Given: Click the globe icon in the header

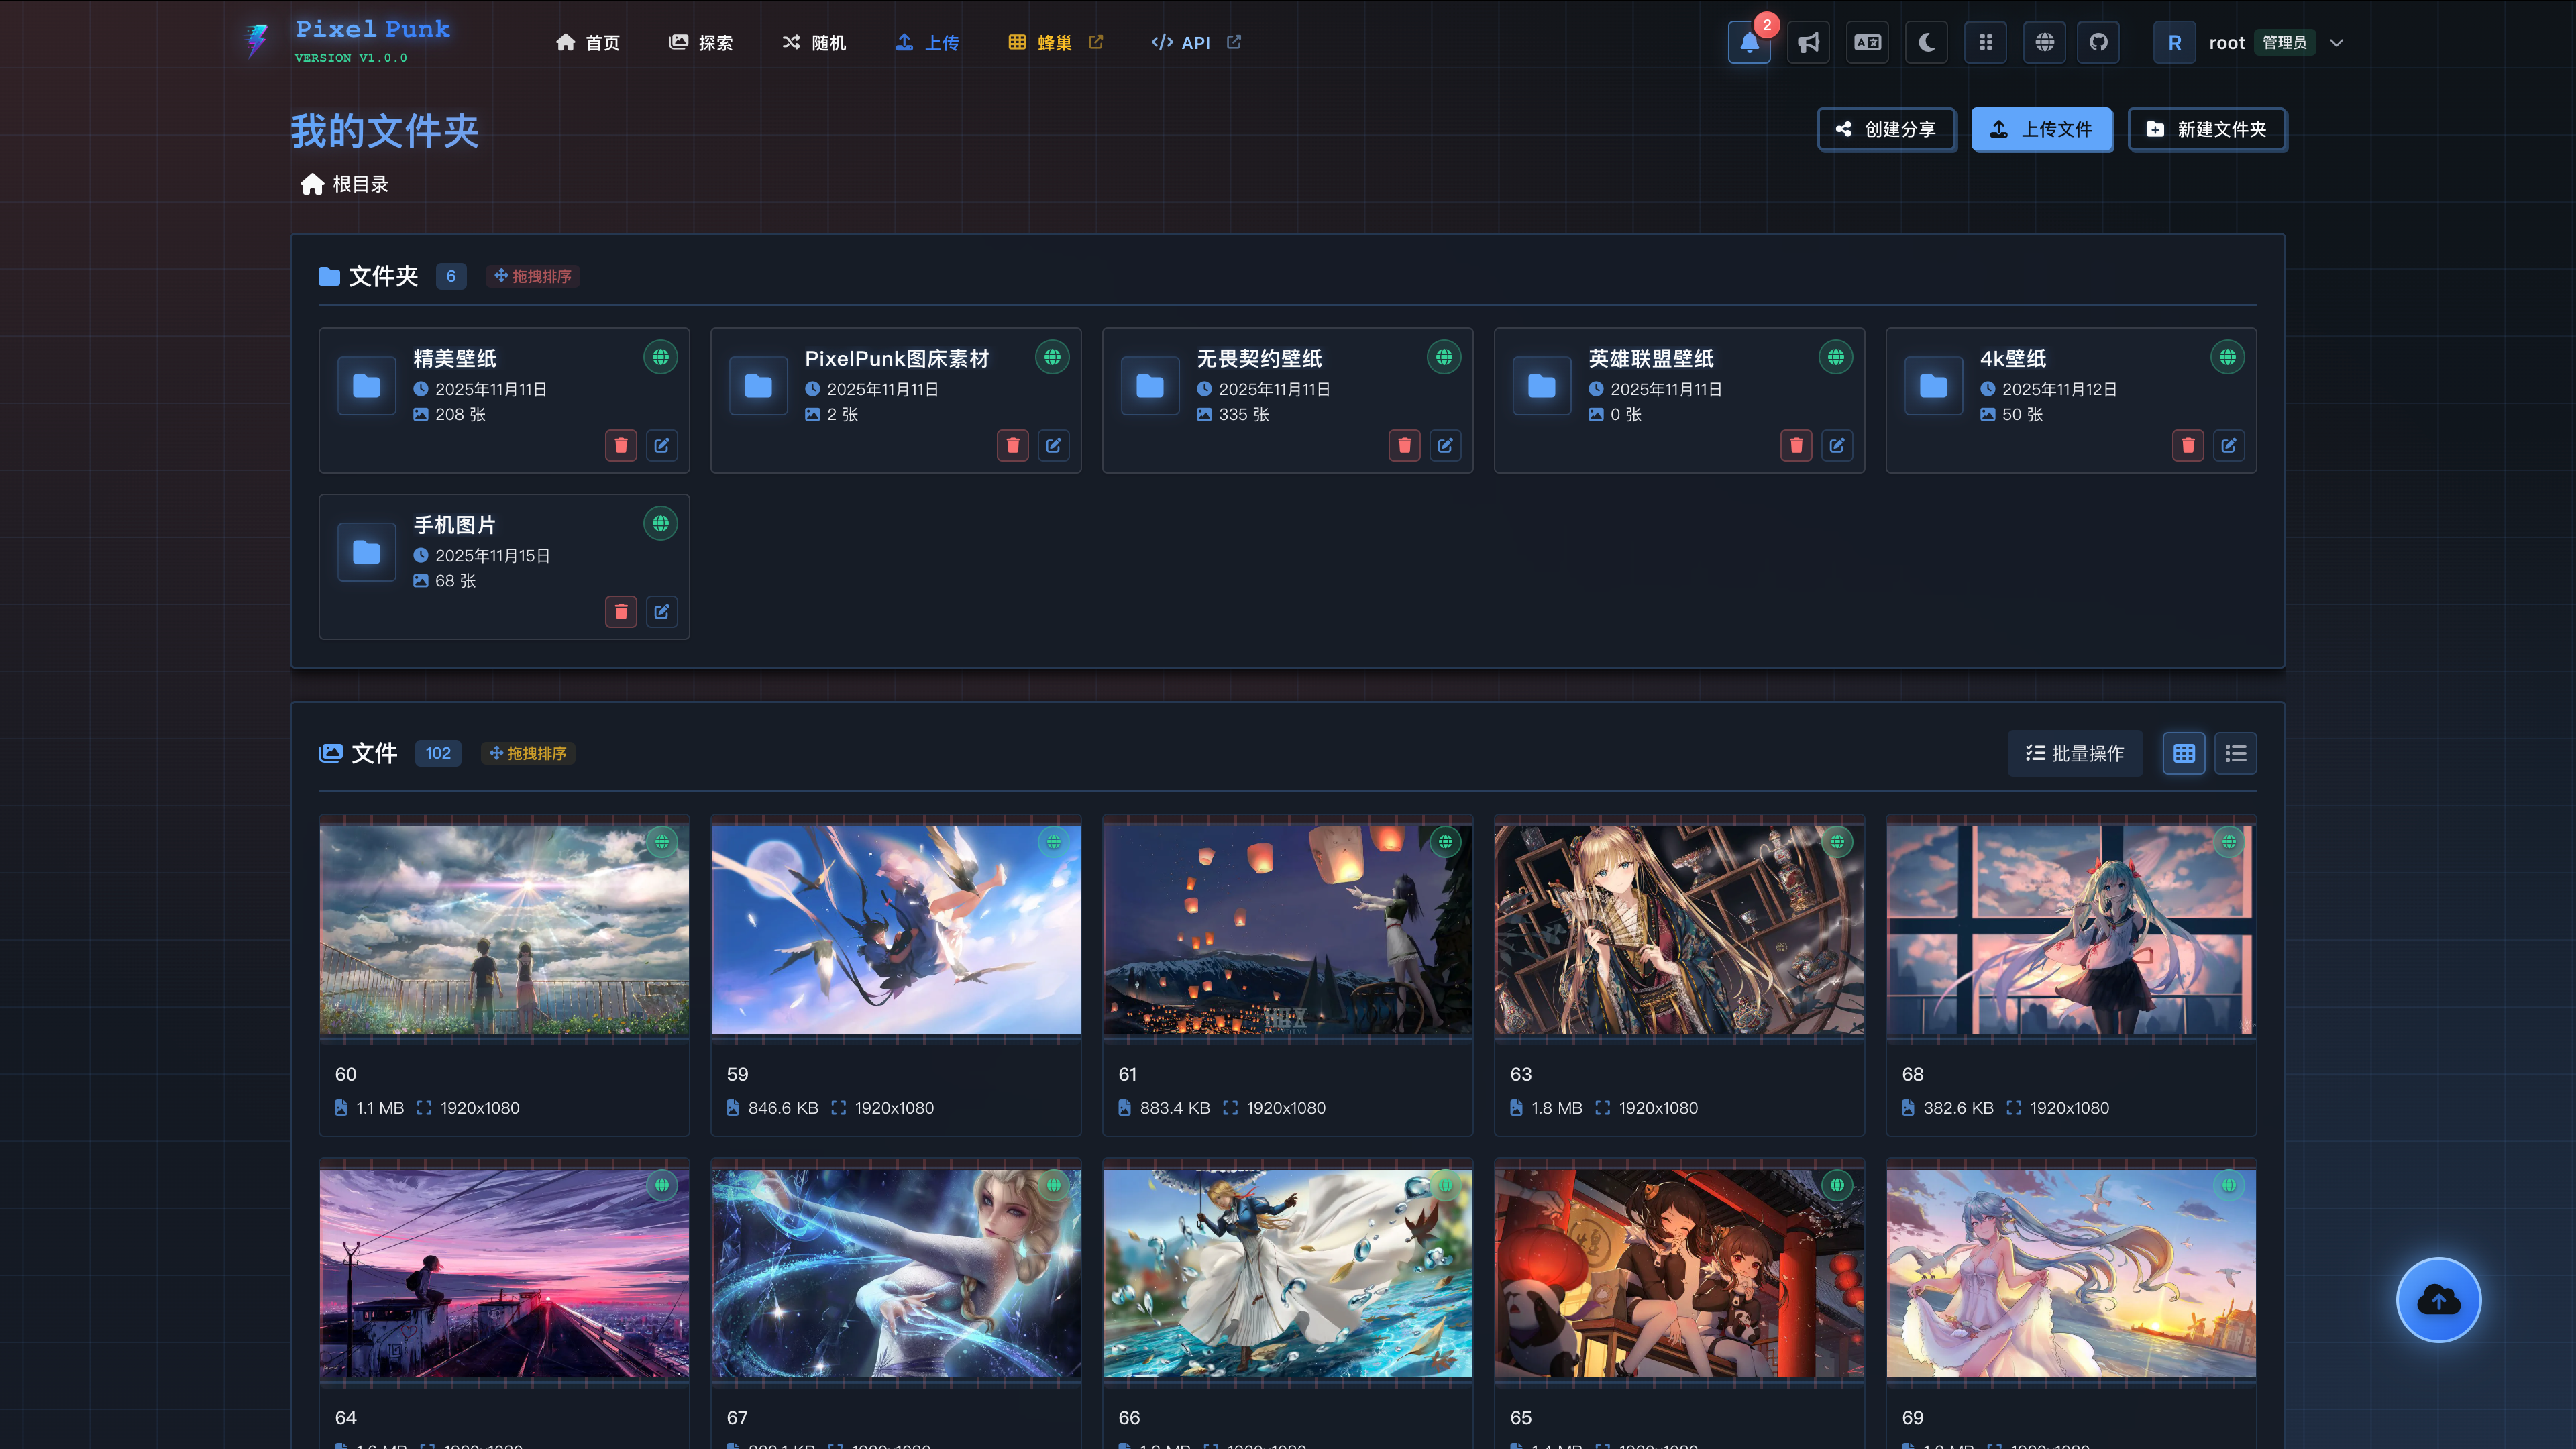Looking at the screenshot, I should point(2044,42).
